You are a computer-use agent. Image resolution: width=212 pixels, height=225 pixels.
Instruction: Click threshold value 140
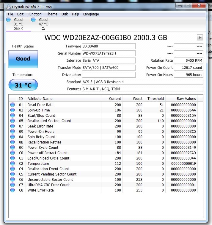coord(161,121)
